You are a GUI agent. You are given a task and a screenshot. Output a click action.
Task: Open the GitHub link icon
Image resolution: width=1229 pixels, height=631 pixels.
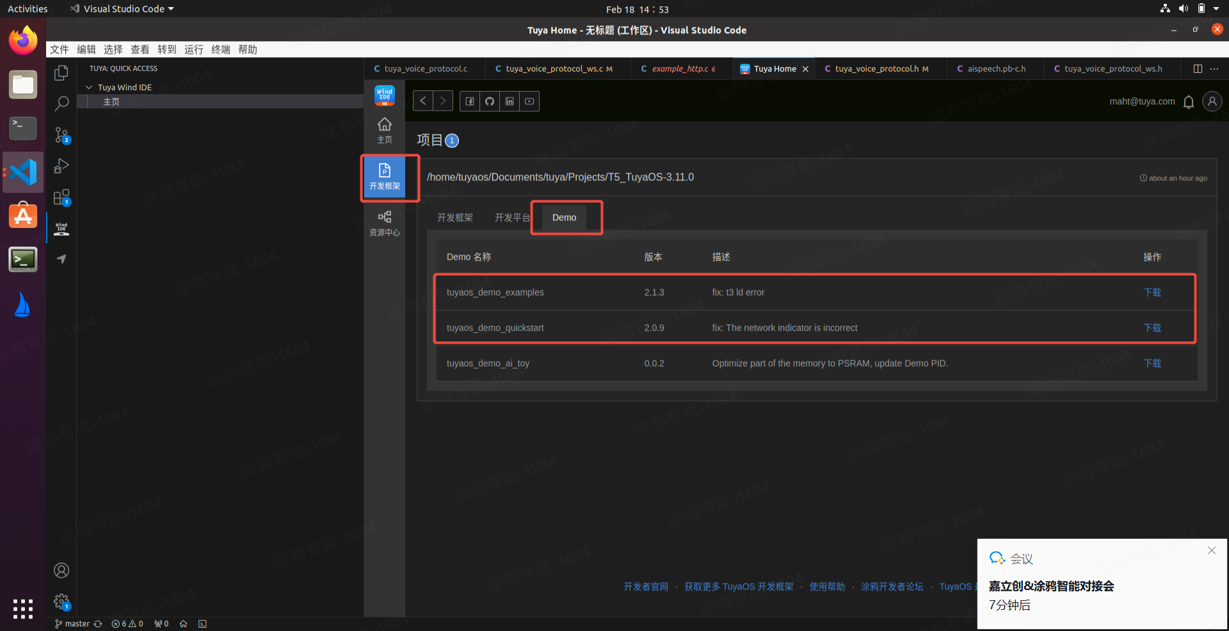(x=490, y=101)
